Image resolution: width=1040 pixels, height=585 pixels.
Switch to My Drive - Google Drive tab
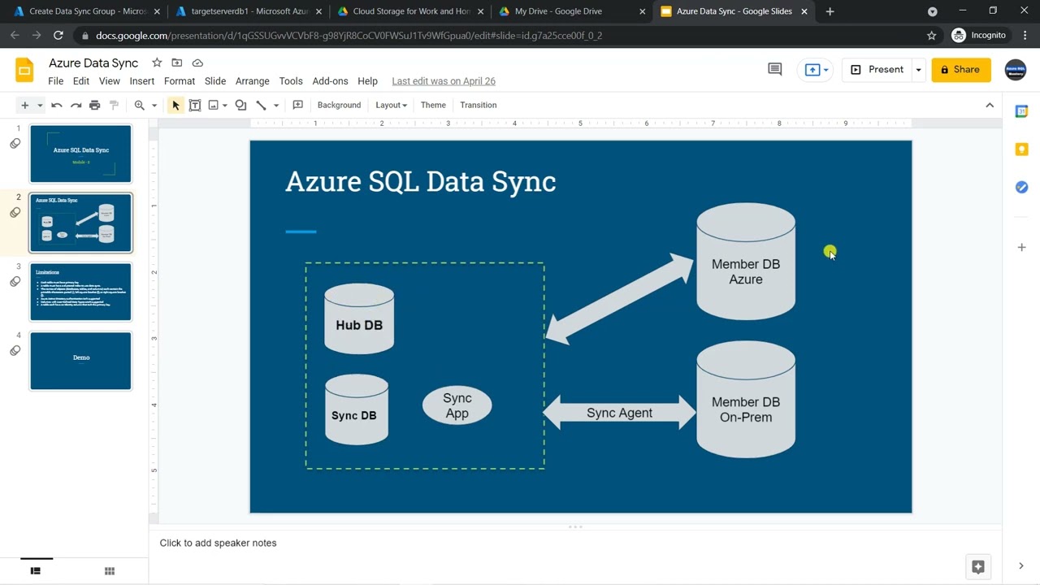coord(573,11)
